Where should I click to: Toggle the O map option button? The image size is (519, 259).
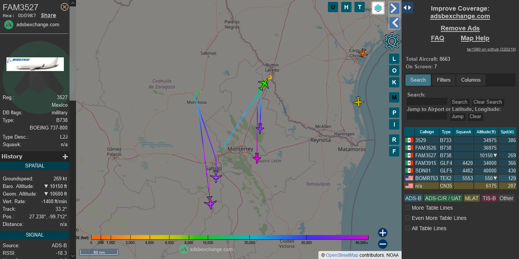coord(394,71)
